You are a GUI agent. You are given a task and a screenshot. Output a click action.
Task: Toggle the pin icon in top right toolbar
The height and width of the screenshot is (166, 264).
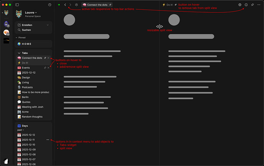click(253, 5)
